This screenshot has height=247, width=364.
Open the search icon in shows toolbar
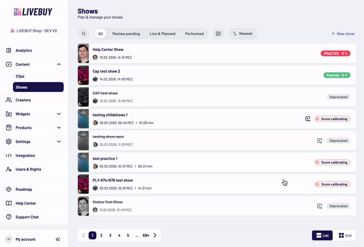coord(84,34)
